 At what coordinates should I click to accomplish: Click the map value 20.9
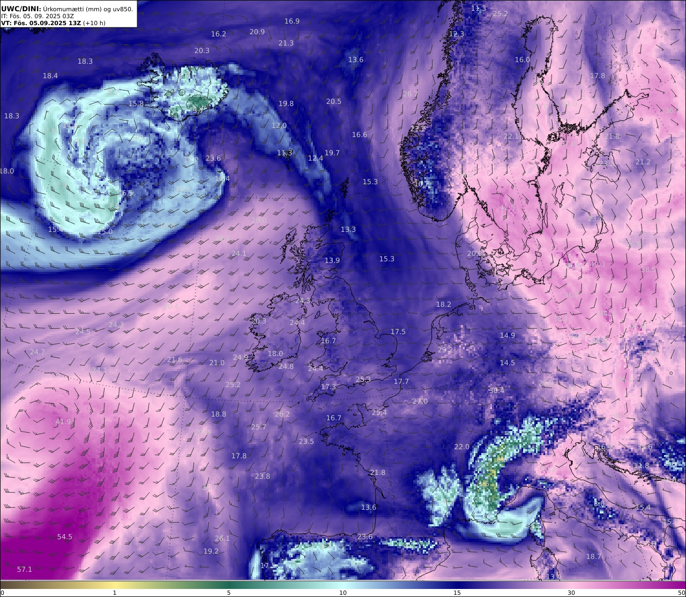257,32
